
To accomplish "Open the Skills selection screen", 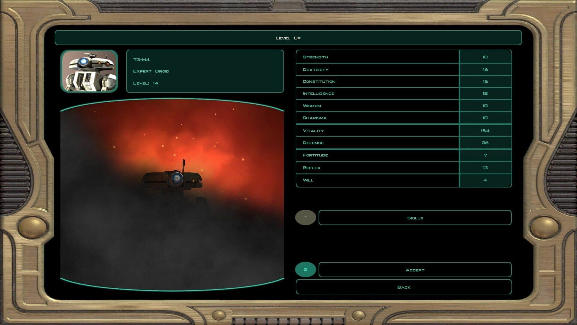I will (x=415, y=217).
